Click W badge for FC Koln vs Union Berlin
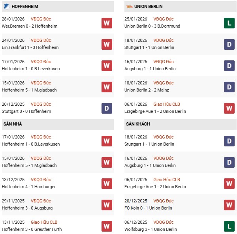Screen dimensions: 237x234 point(229,205)
